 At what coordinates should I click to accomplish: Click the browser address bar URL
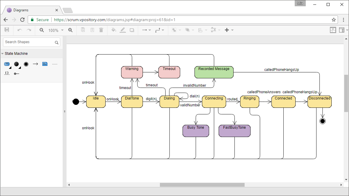[115, 20]
